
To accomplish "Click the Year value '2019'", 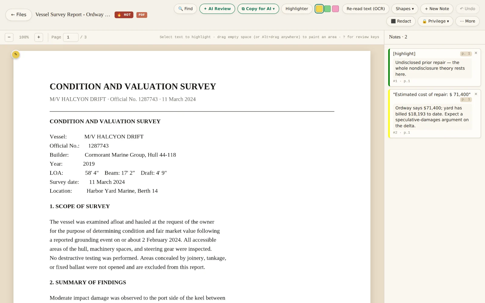I will (89, 164).
